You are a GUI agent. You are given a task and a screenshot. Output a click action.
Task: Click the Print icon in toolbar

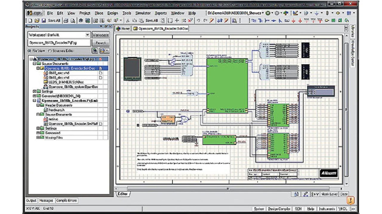coord(66,21)
